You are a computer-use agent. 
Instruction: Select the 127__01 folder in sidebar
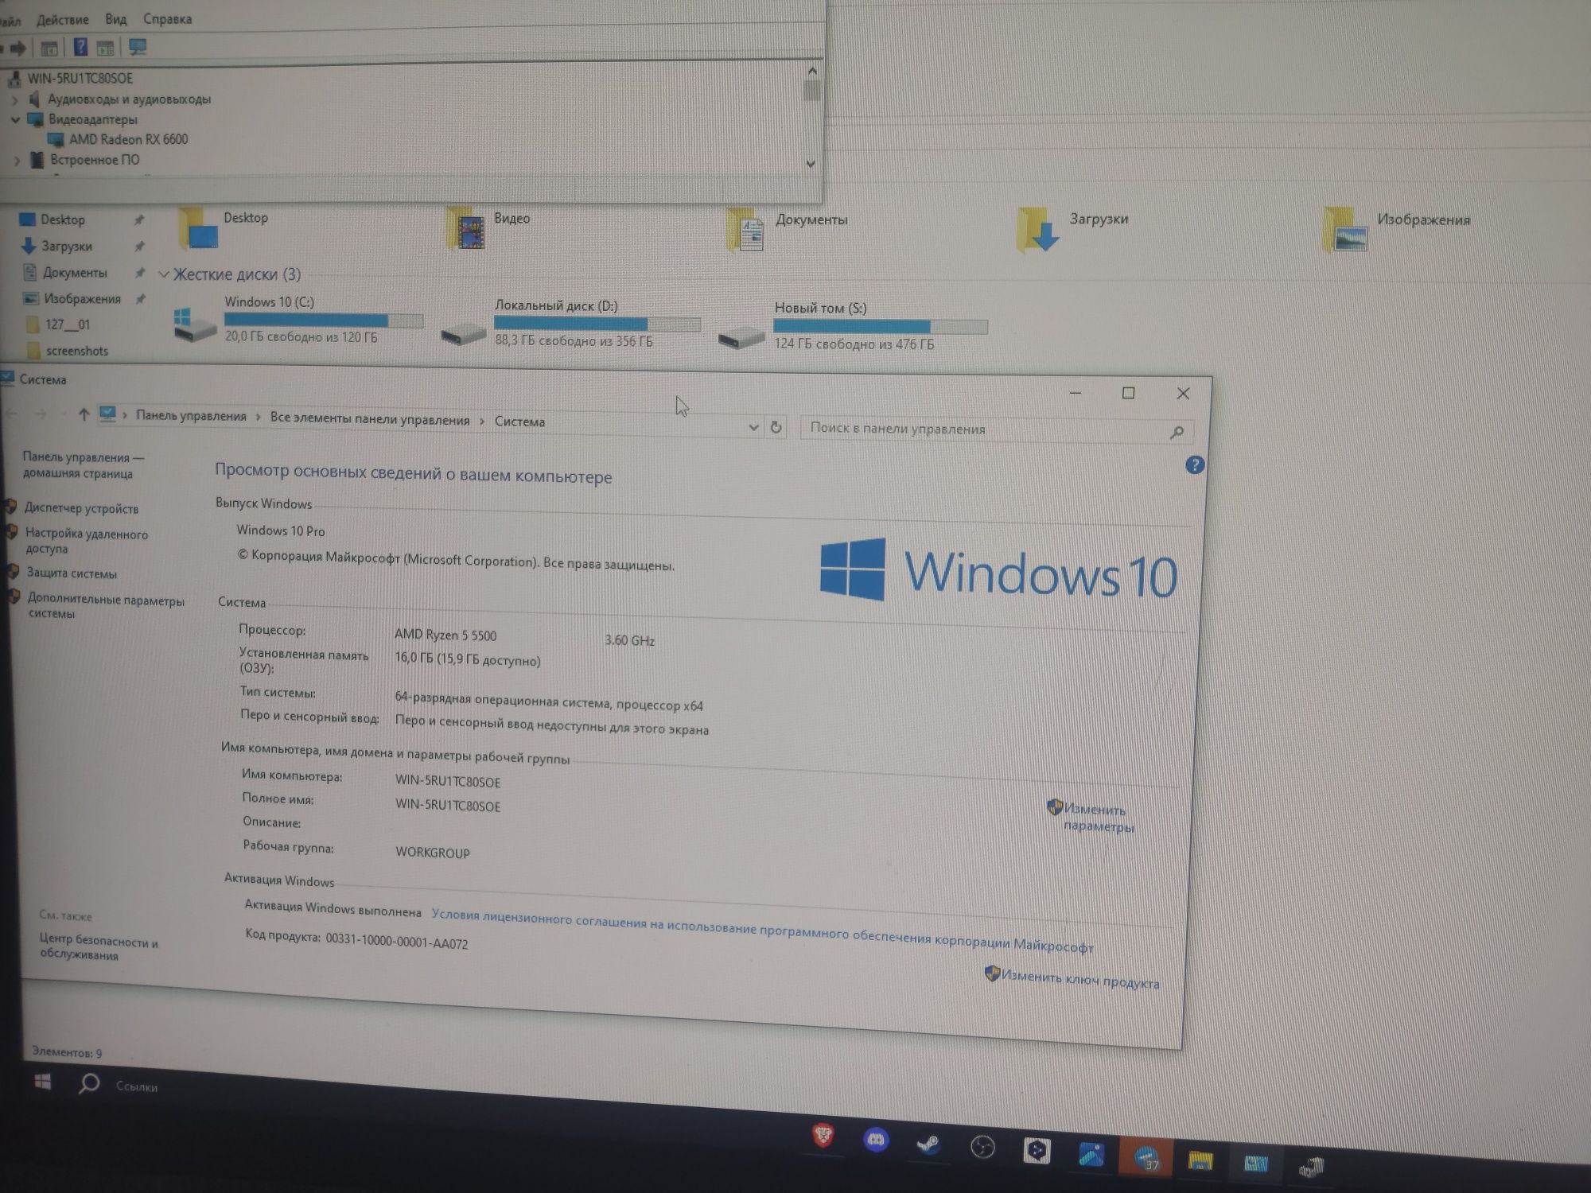tap(68, 324)
